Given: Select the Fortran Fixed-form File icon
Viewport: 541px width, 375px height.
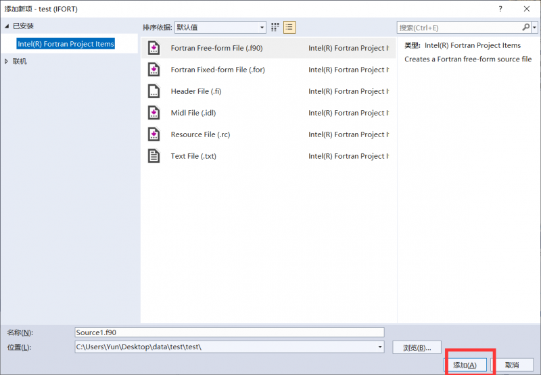Looking at the screenshot, I should tap(154, 70).
